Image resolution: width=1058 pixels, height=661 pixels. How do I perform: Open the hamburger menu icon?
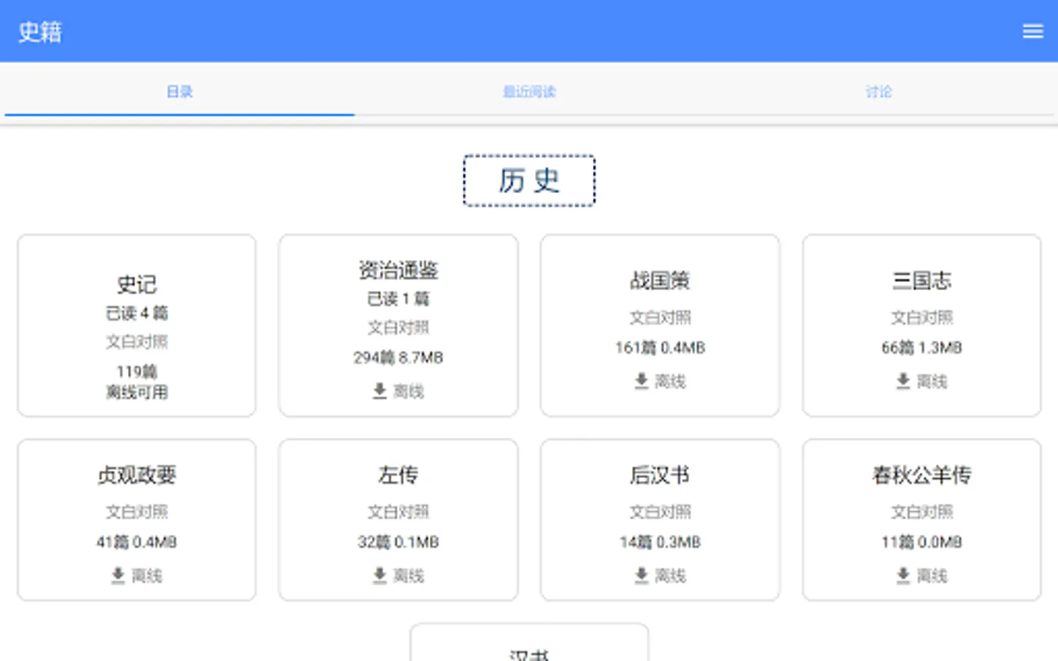coord(1032,31)
